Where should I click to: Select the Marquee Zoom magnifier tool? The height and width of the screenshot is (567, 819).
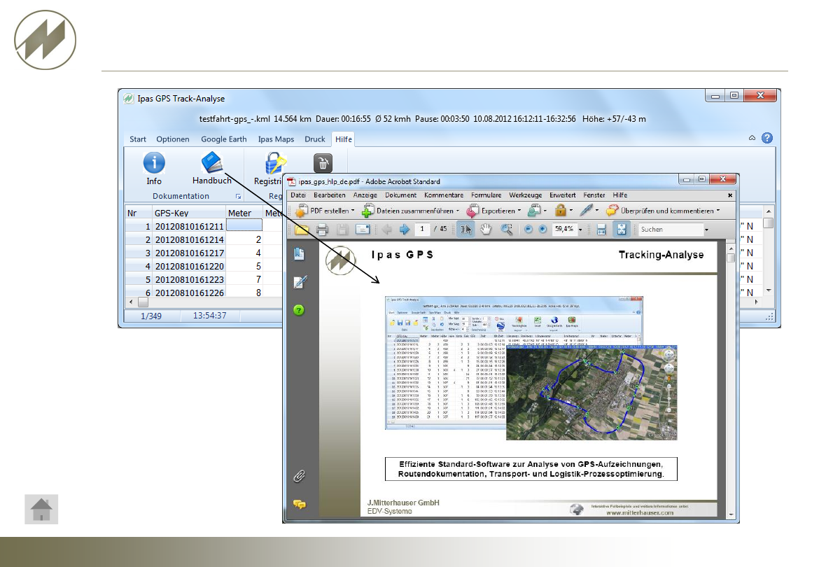tap(507, 229)
